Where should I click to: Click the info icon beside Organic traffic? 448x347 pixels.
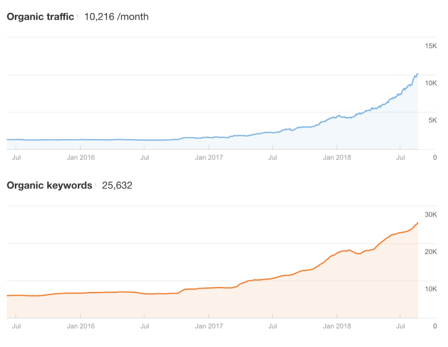[x=78, y=16]
